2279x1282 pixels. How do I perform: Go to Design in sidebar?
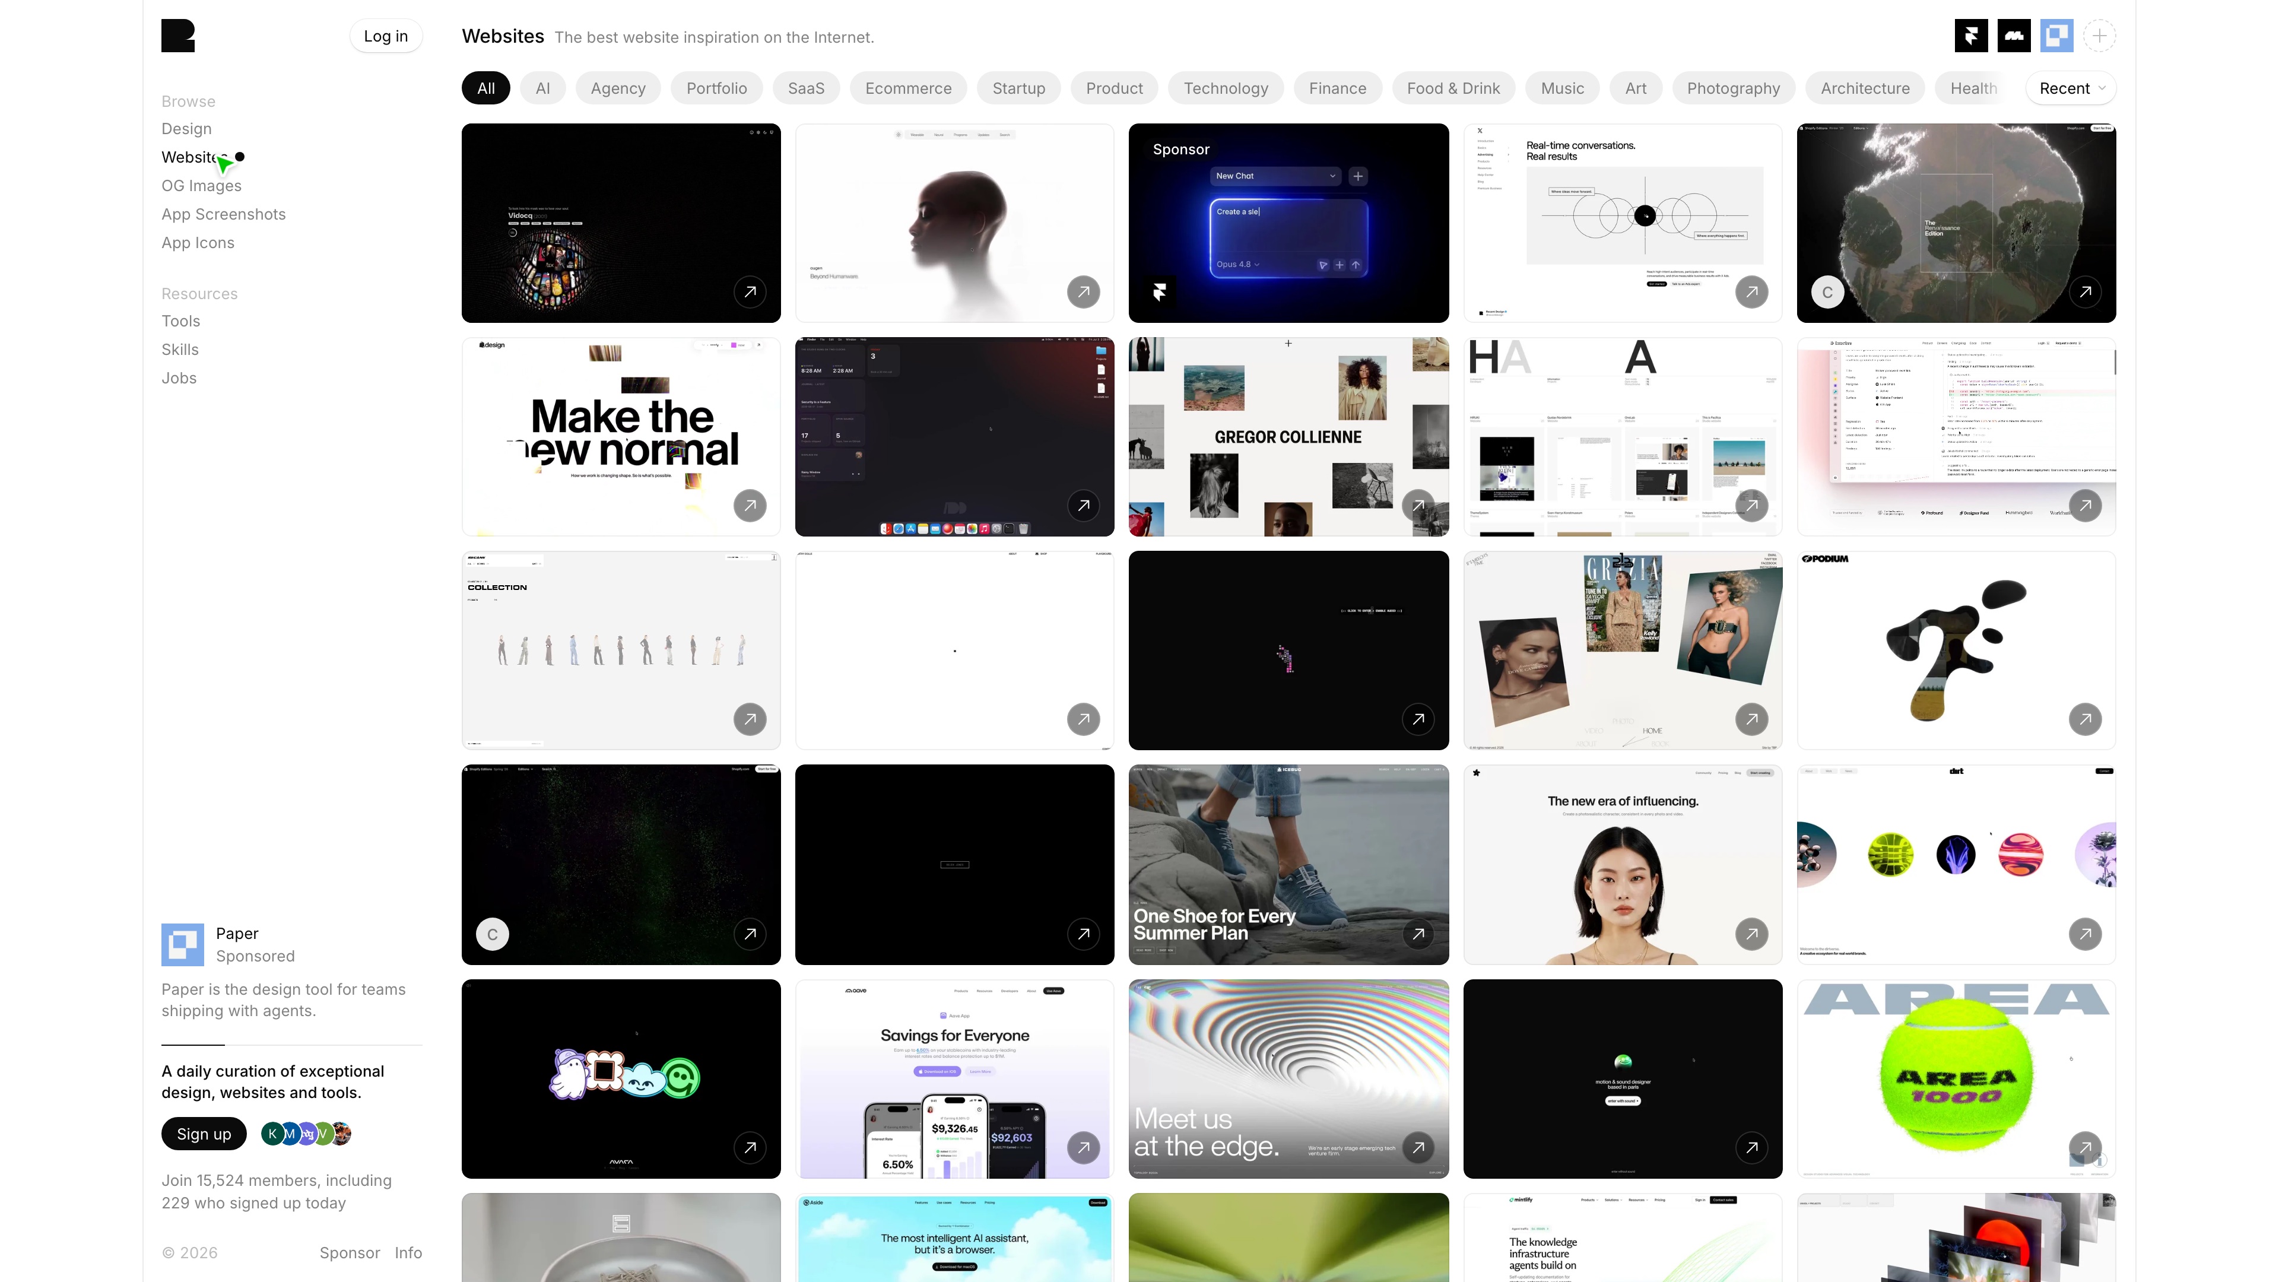(186, 128)
